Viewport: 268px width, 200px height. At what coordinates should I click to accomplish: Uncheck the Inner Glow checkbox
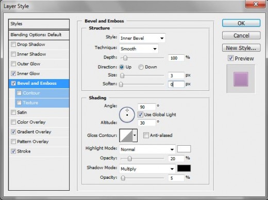pyautogui.click(x=13, y=73)
